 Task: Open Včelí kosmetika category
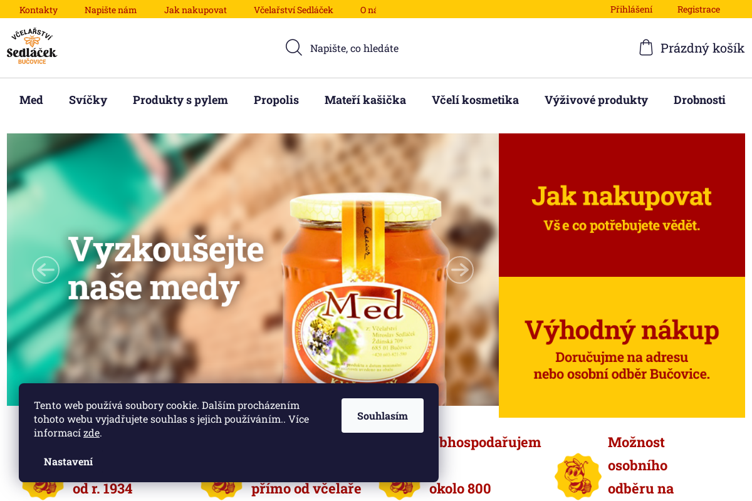[475, 100]
